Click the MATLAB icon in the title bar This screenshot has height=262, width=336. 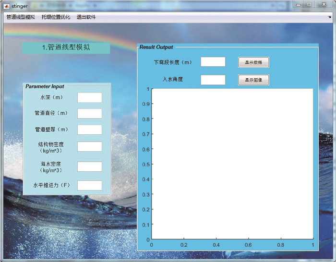[7, 6]
